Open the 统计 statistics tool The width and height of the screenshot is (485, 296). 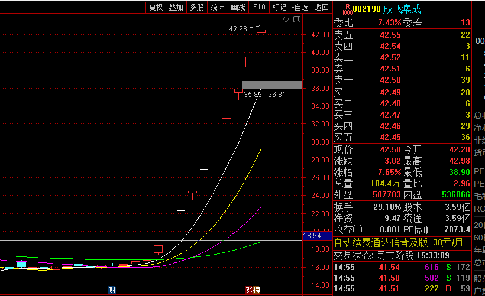(218, 7)
